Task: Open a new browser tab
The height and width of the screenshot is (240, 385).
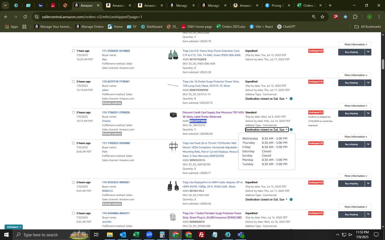Action: 330,5
